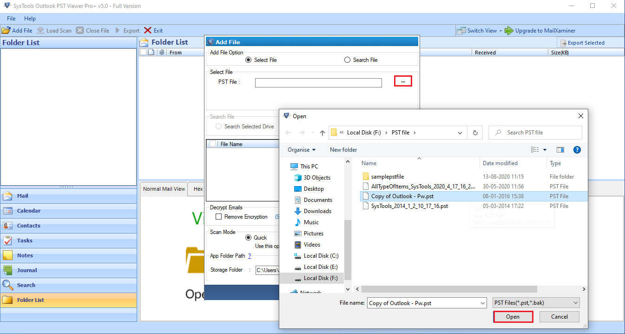Click the horizontal scrollbar in file list

pos(449,289)
